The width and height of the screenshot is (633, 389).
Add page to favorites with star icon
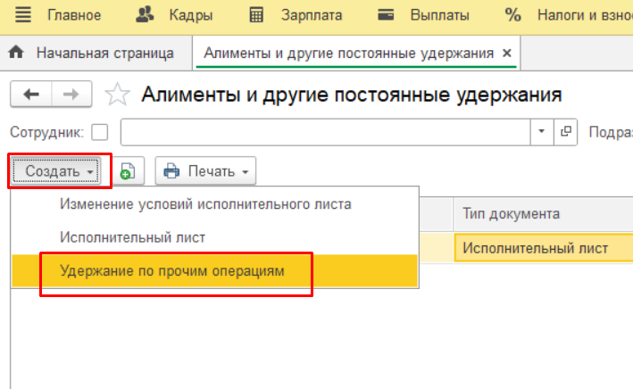click(x=117, y=95)
